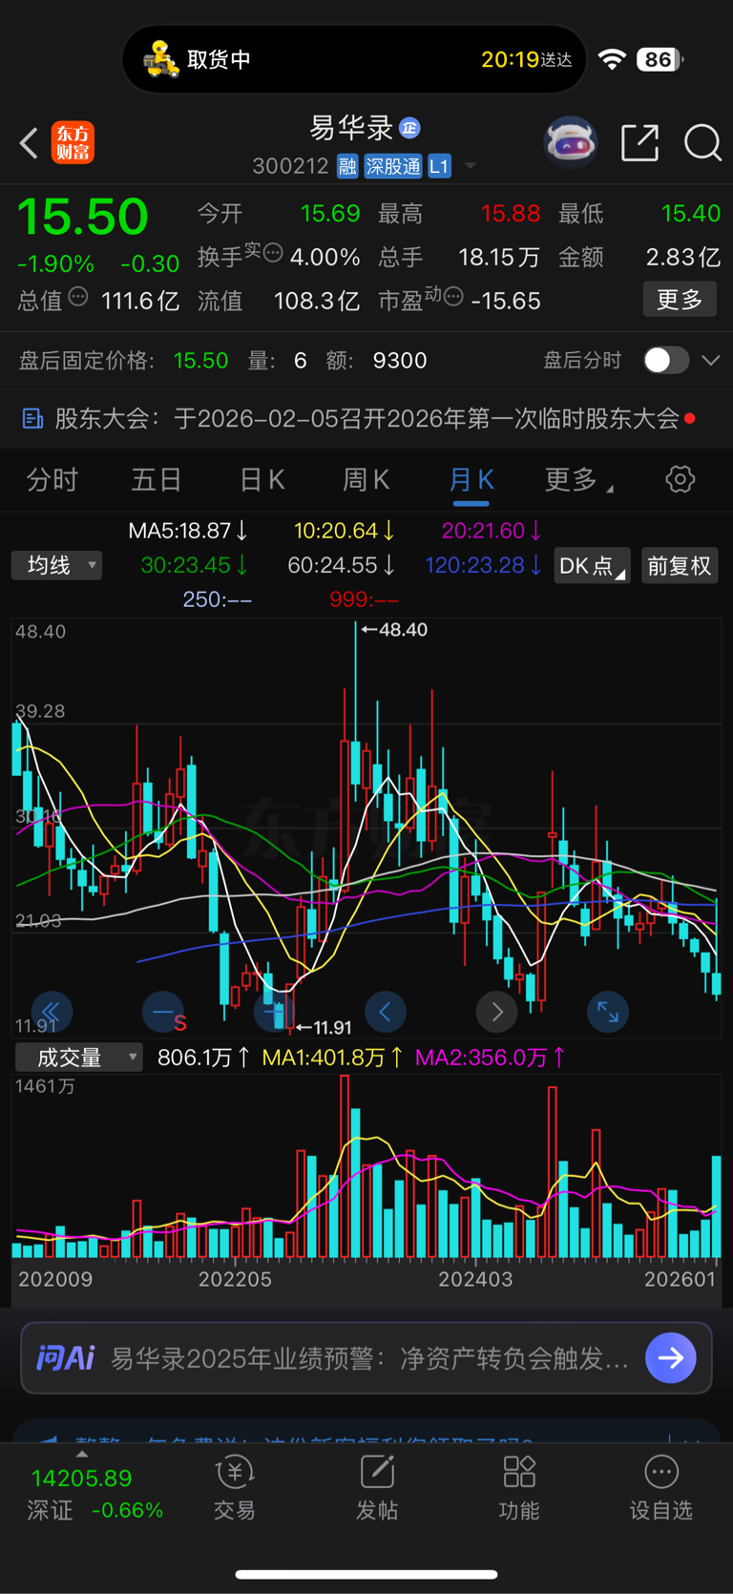Tap the 更多 quote details button
733x1594 pixels.
(x=680, y=300)
